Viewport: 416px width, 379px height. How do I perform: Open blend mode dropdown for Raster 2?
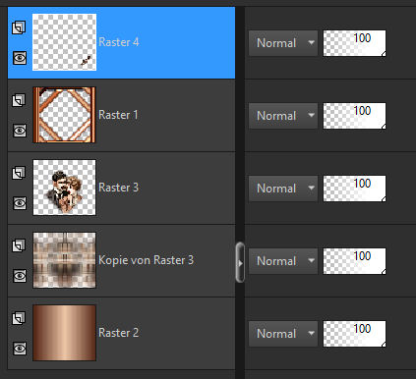(283, 334)
